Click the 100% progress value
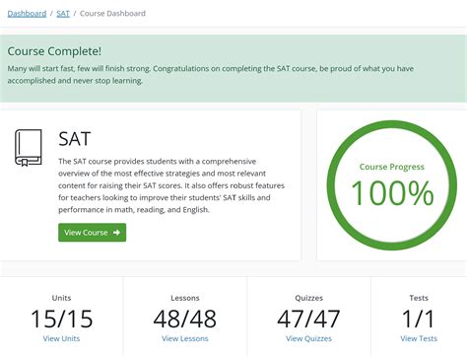The image size is (467, 358). click(x=392, y=193)
